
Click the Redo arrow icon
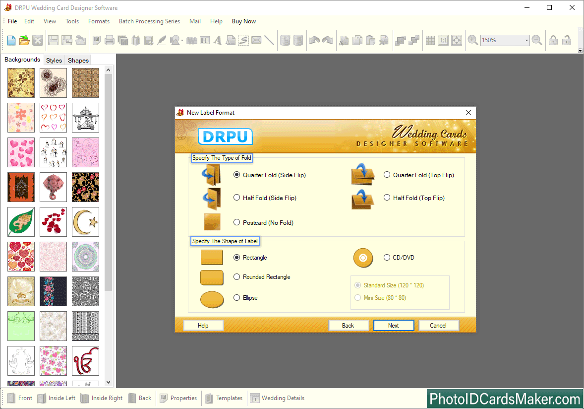point(328,40)
